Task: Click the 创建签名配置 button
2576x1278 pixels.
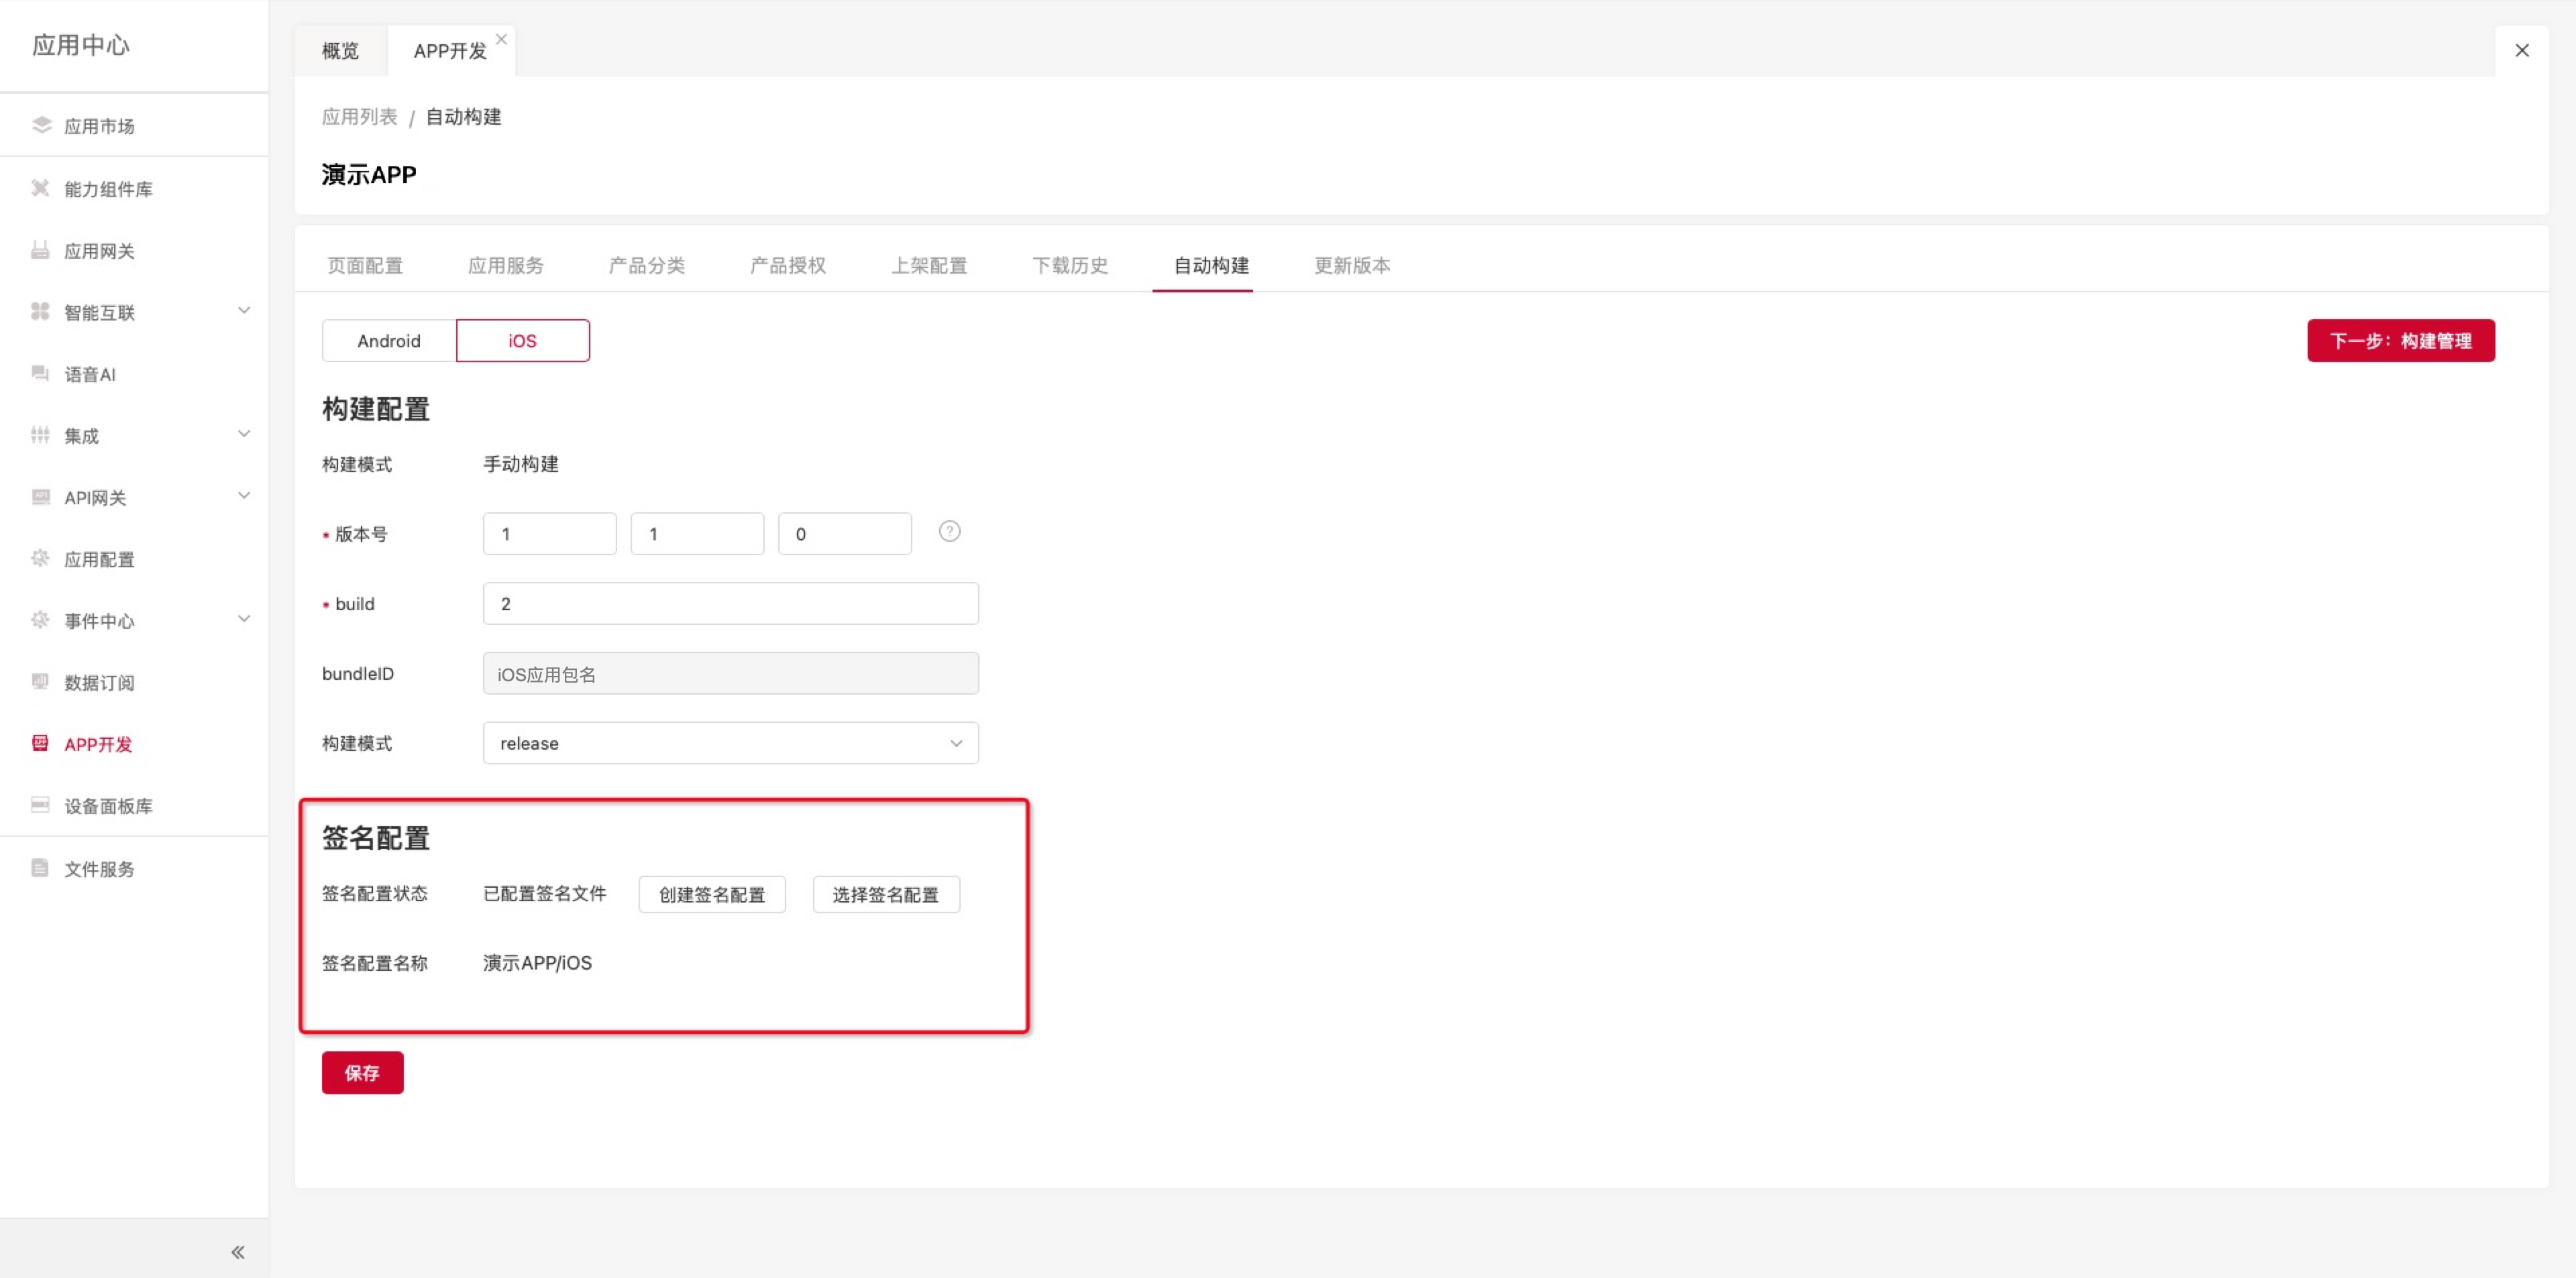Action: coord(712,894)
